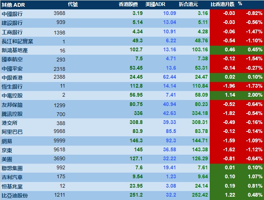Select the 聯想集團 stock name
The image size is (264, 200).
click(12, 168)
